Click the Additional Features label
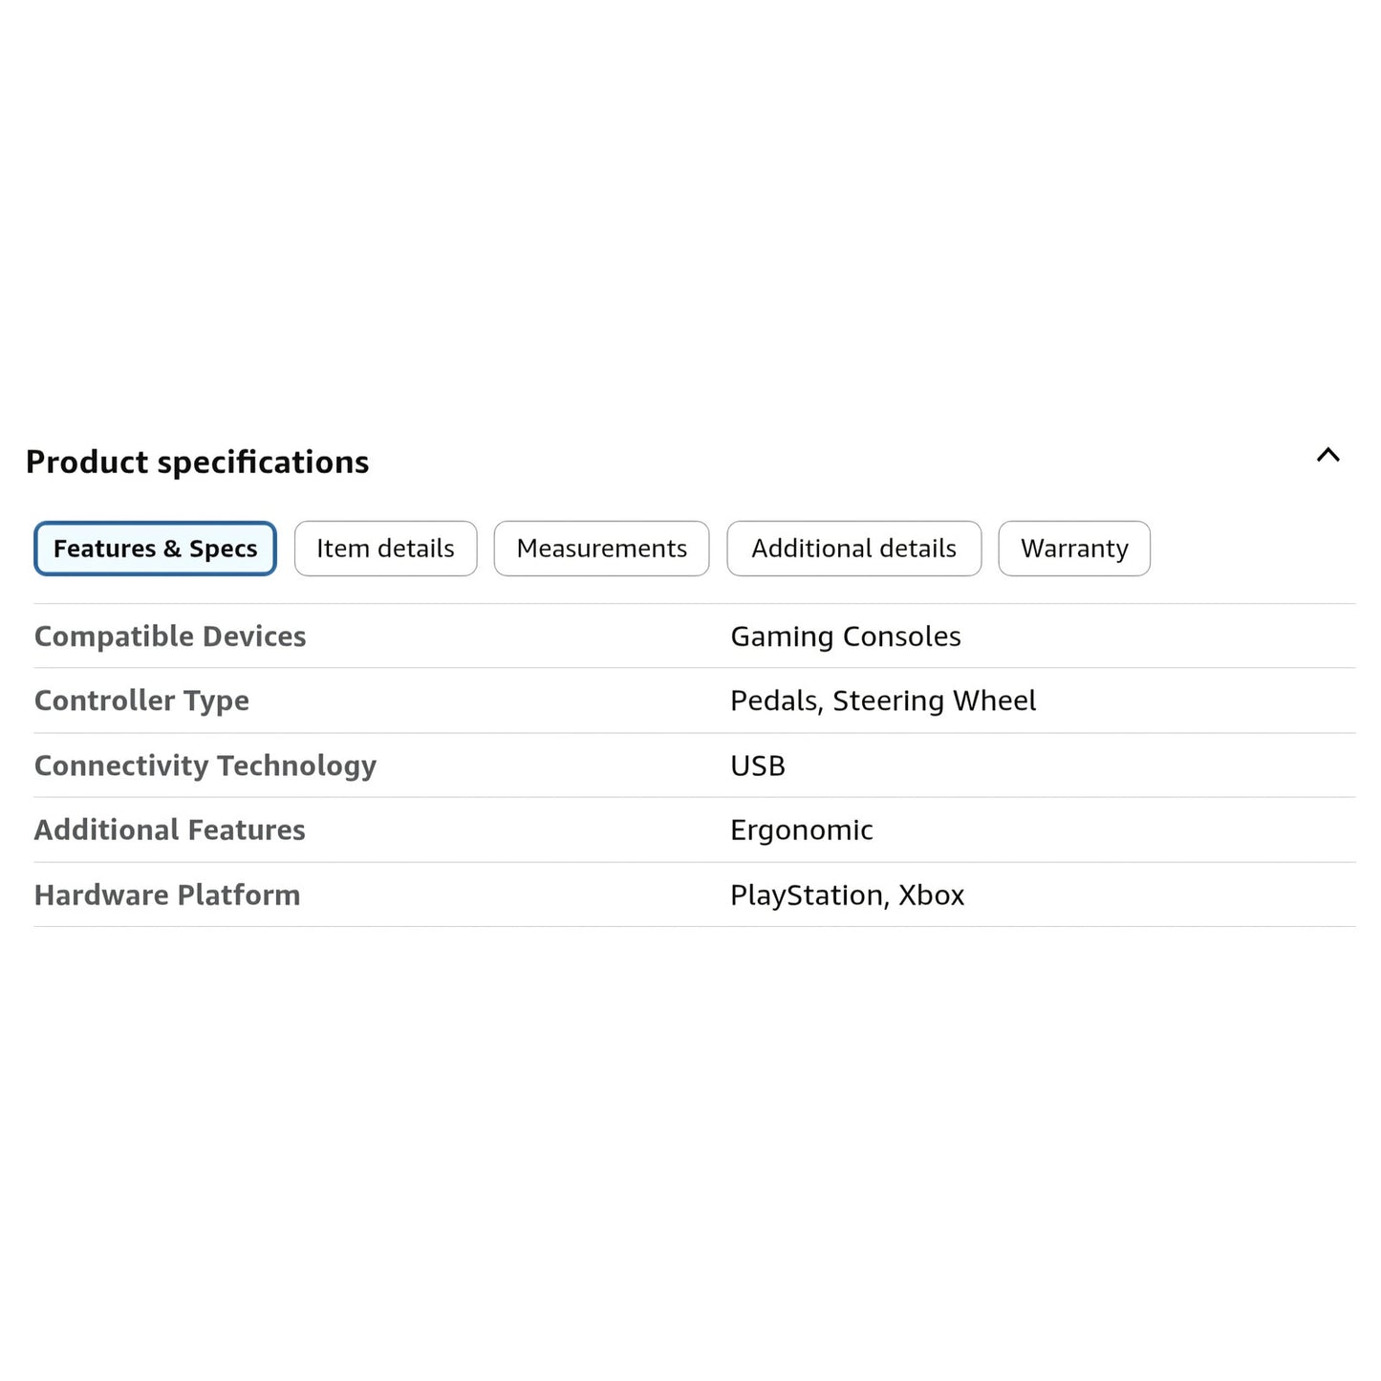The width and height of the screenshot is (1381, 1381). [x=170, y=830]
